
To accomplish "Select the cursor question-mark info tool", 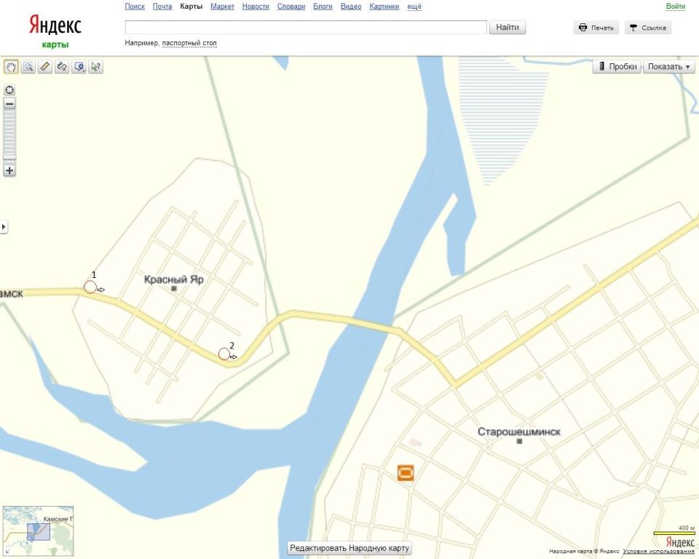I will tap(95, 67).
